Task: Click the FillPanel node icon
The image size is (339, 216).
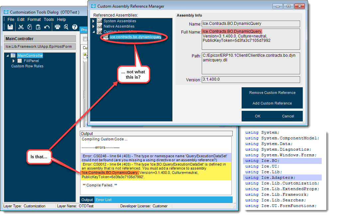Action: [20, 61]
